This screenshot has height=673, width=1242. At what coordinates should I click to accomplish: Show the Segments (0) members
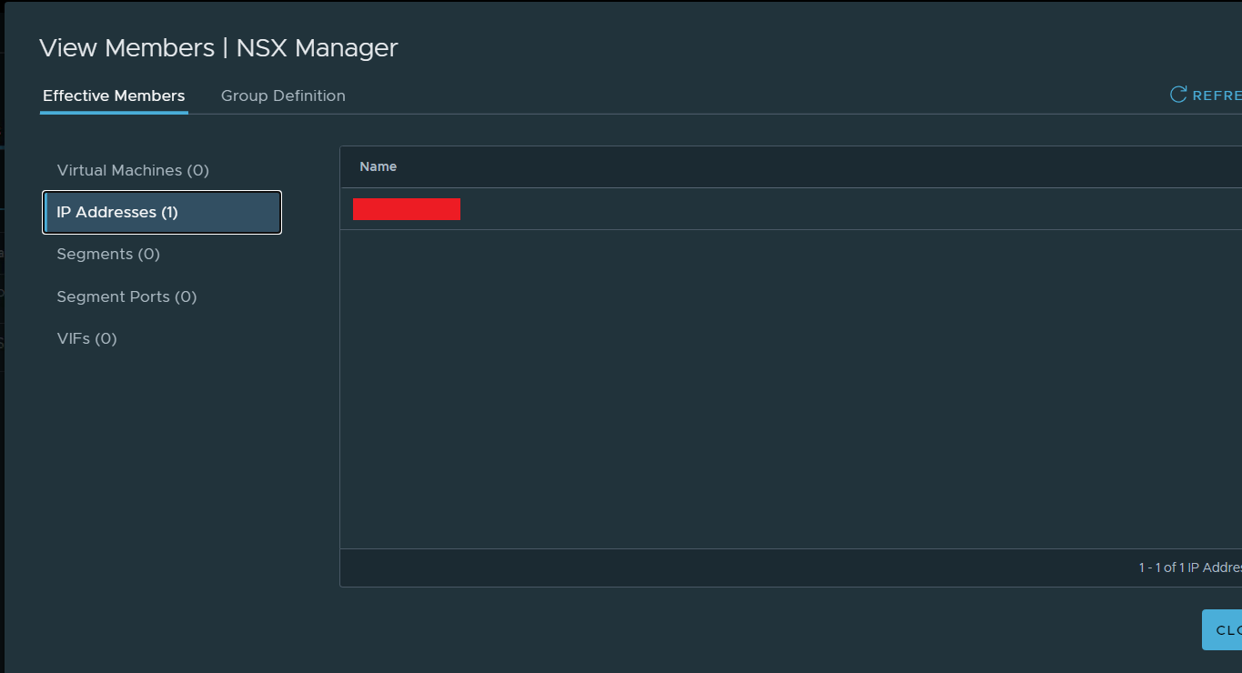108,254
